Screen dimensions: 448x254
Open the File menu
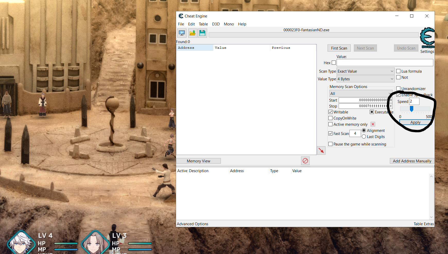(181, 24)
